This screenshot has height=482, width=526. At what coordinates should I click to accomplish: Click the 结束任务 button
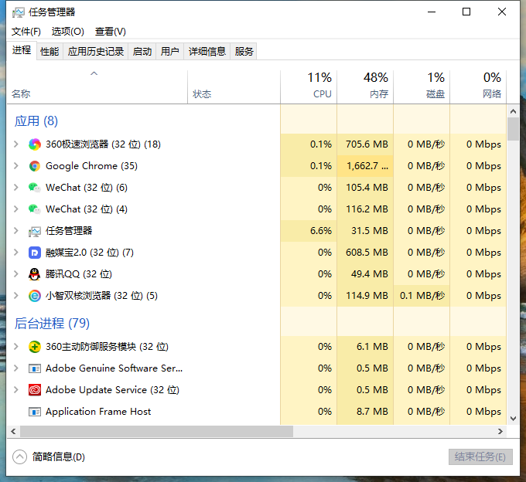point(480,457)
